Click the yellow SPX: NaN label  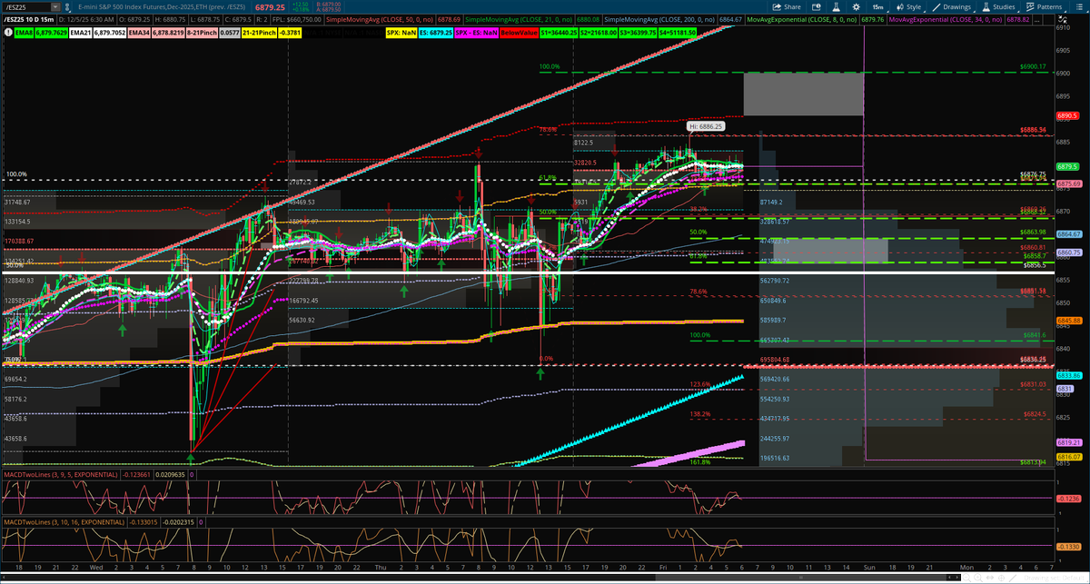point(401,32)
